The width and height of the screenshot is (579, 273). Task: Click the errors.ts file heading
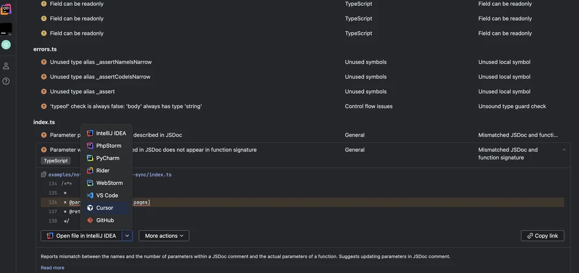45,49
